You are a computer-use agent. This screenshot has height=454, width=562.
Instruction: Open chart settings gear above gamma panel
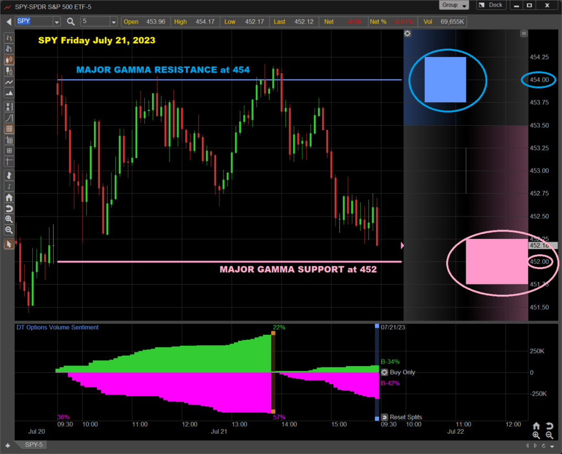point(407,33)
